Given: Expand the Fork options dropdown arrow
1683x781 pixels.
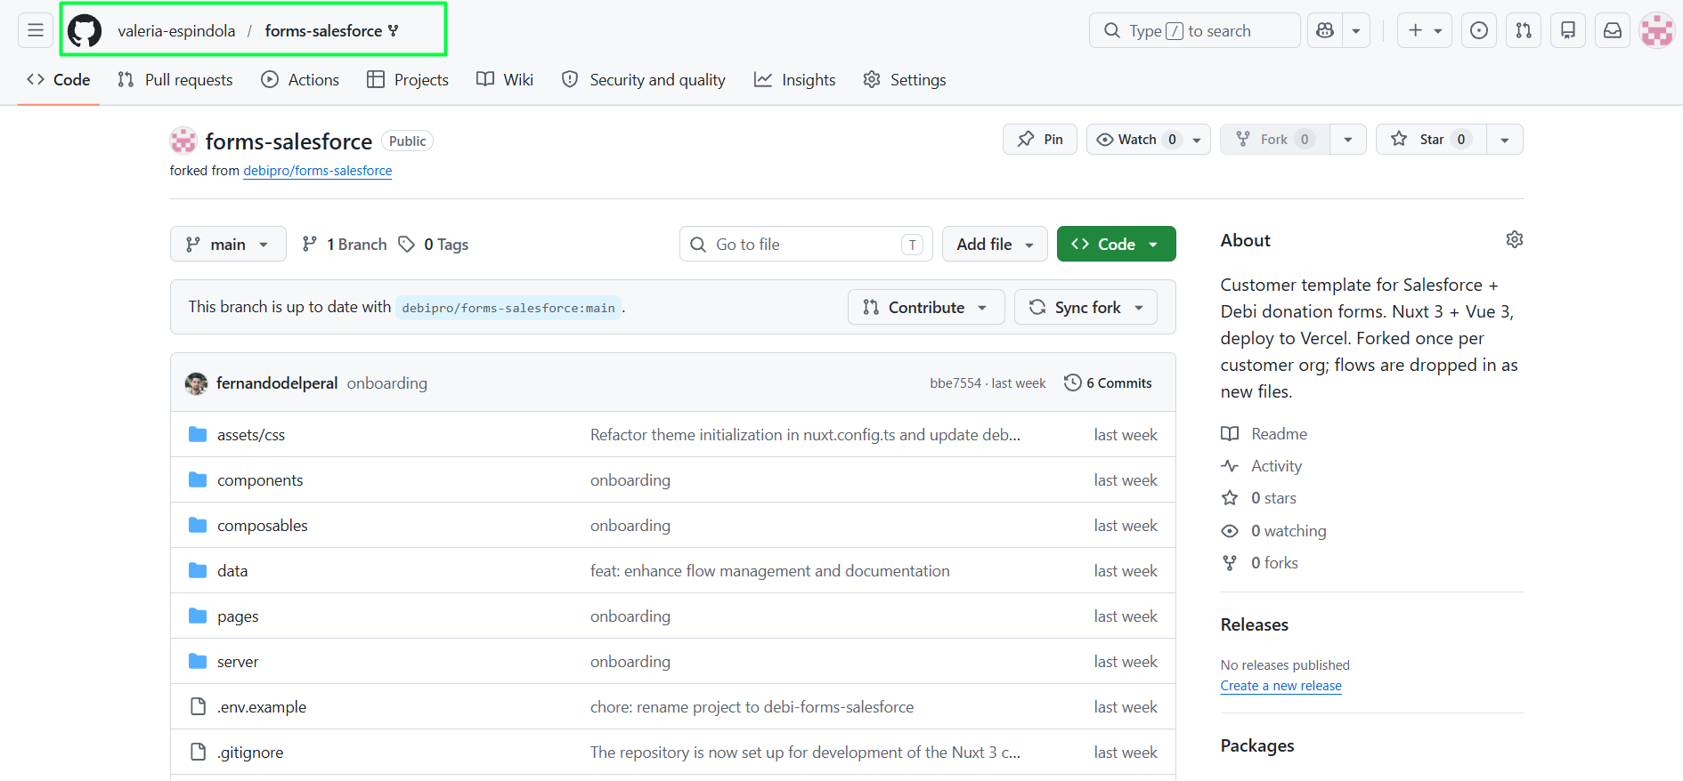Looking at the screenshot, I should tap(1348, 140).
